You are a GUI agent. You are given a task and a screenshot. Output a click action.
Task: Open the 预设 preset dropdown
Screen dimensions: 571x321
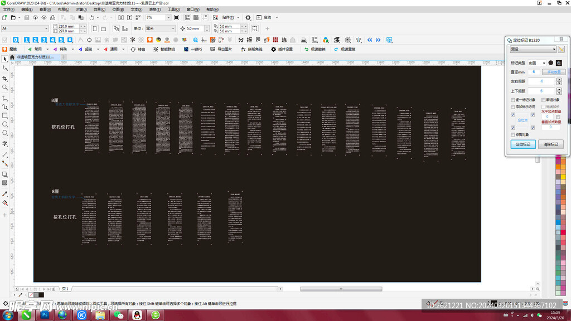click(x=533, y=49)
